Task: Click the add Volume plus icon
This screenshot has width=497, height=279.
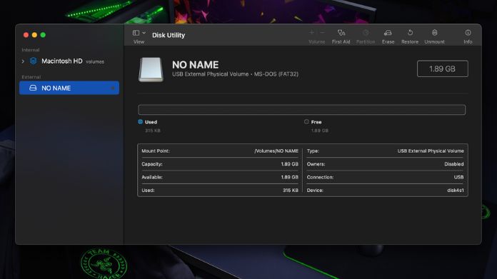Action: 312,33
